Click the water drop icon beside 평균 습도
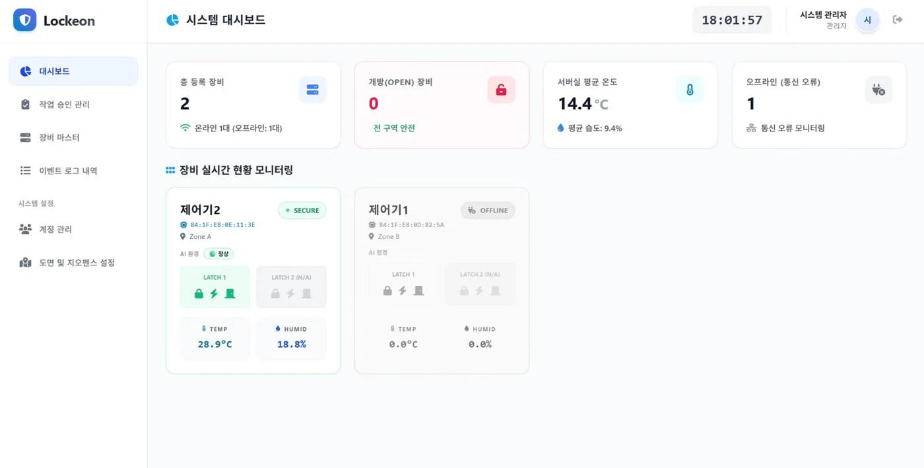 pos(561,128)
